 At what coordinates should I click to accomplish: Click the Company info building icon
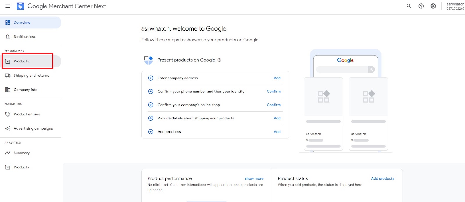pyautogui.click(x=8, y=90)
